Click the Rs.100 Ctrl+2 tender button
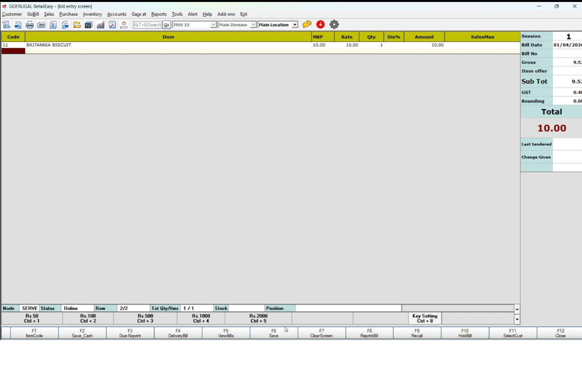Image resolution: width=582 pixels, height=368 pixels. [88, 319]
